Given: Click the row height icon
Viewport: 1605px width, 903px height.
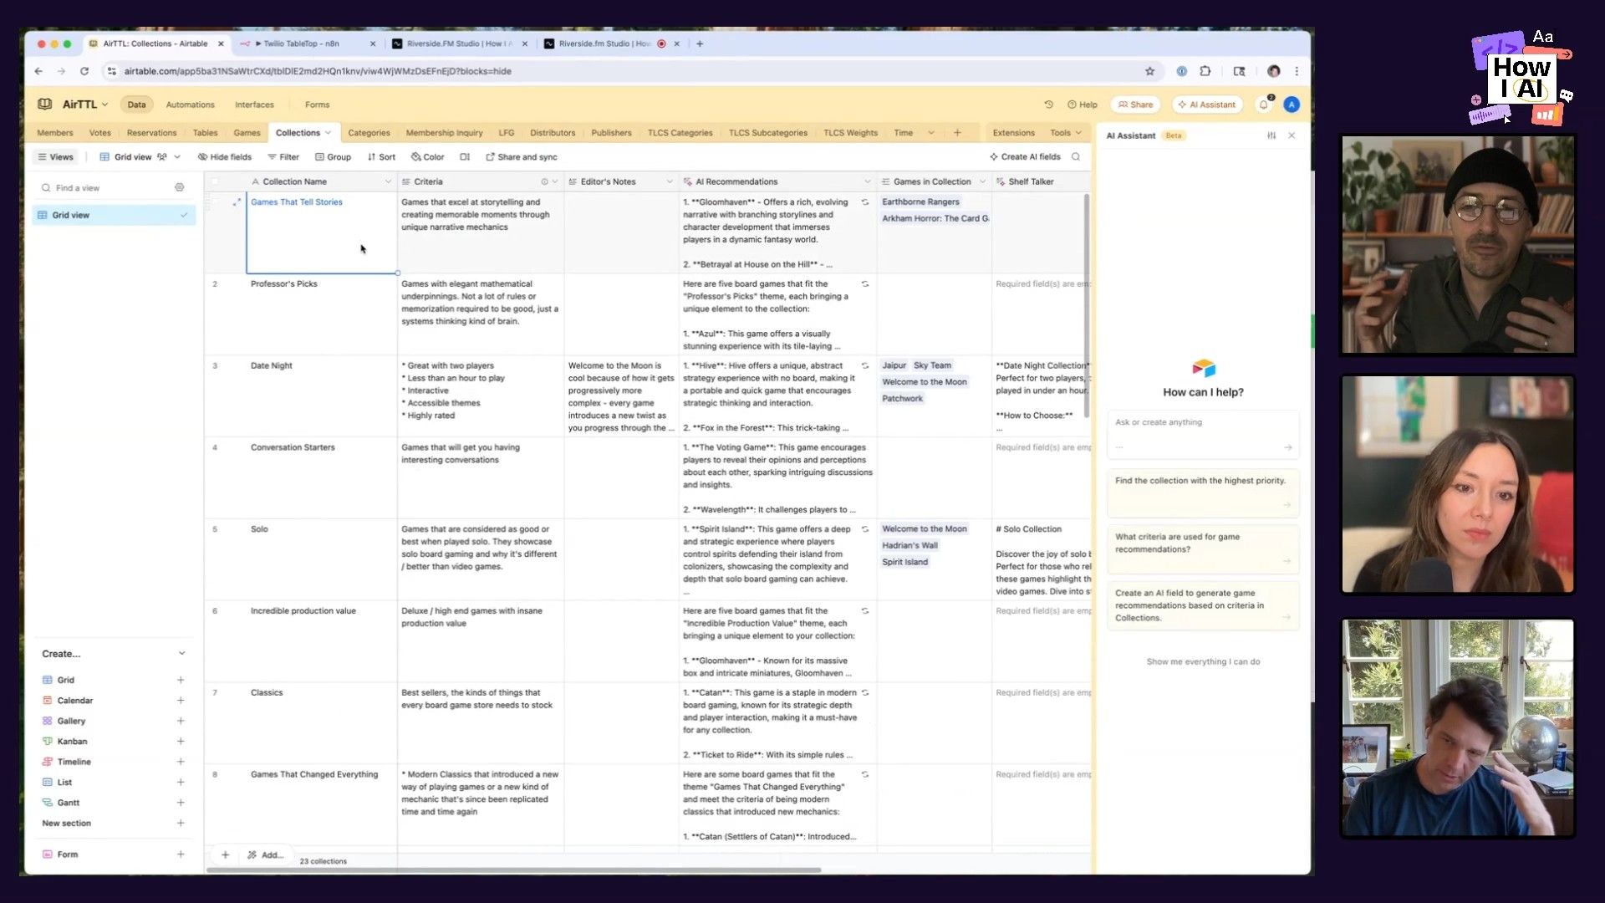Looking at the screenshot, I should point(465,157).
